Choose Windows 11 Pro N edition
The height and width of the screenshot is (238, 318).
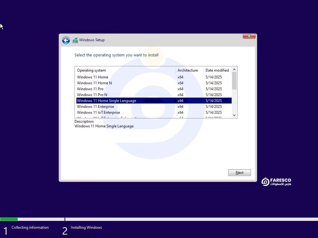click(154, 95)
